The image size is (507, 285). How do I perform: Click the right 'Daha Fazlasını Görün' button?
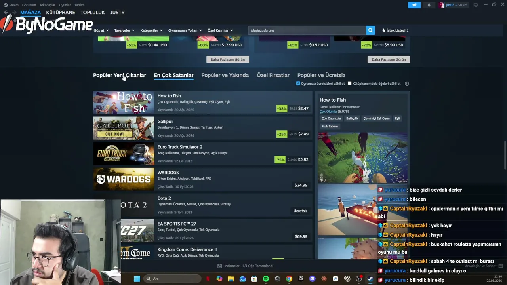click(389, 59)
